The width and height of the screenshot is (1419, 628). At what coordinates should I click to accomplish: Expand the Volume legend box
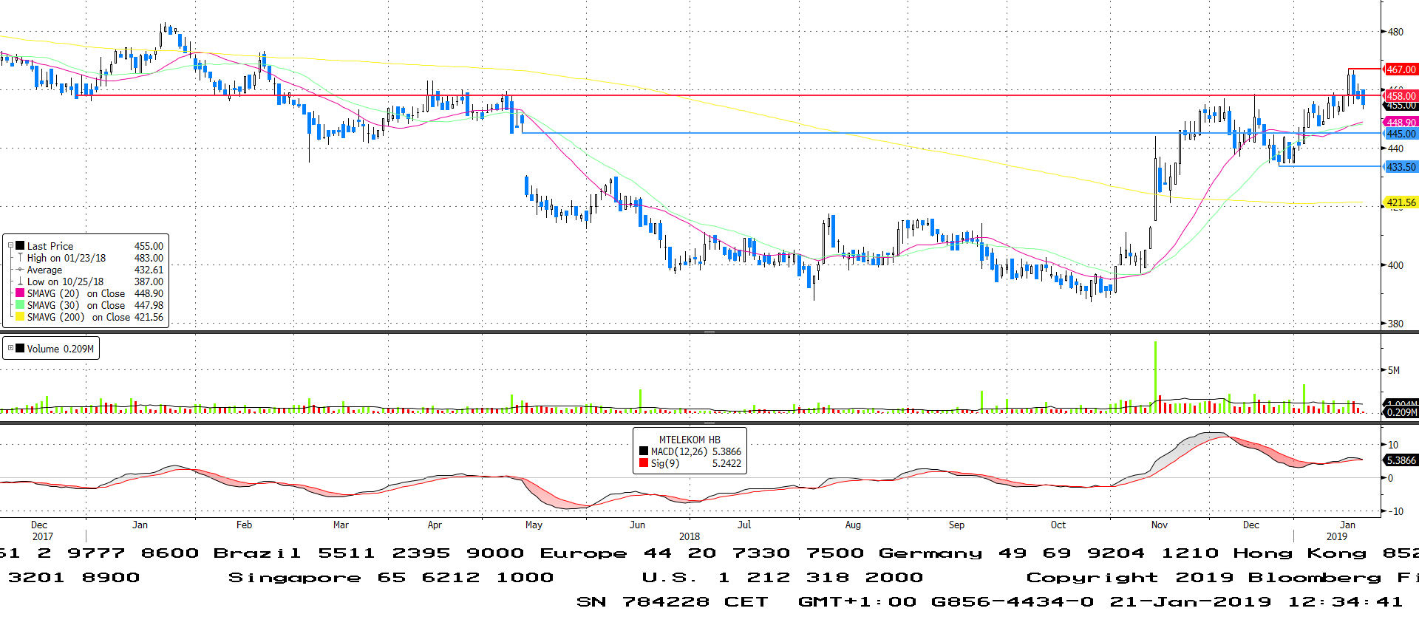(x=10, y=348)
